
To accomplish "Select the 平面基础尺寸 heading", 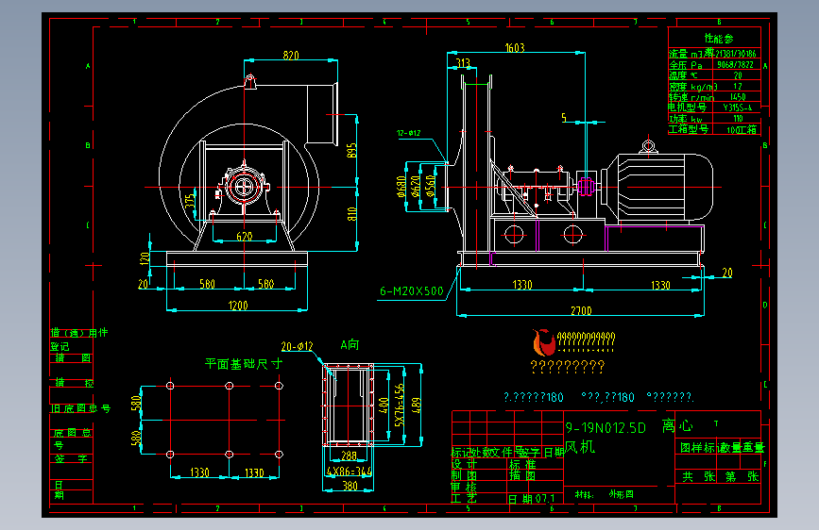I will [244, 364].
